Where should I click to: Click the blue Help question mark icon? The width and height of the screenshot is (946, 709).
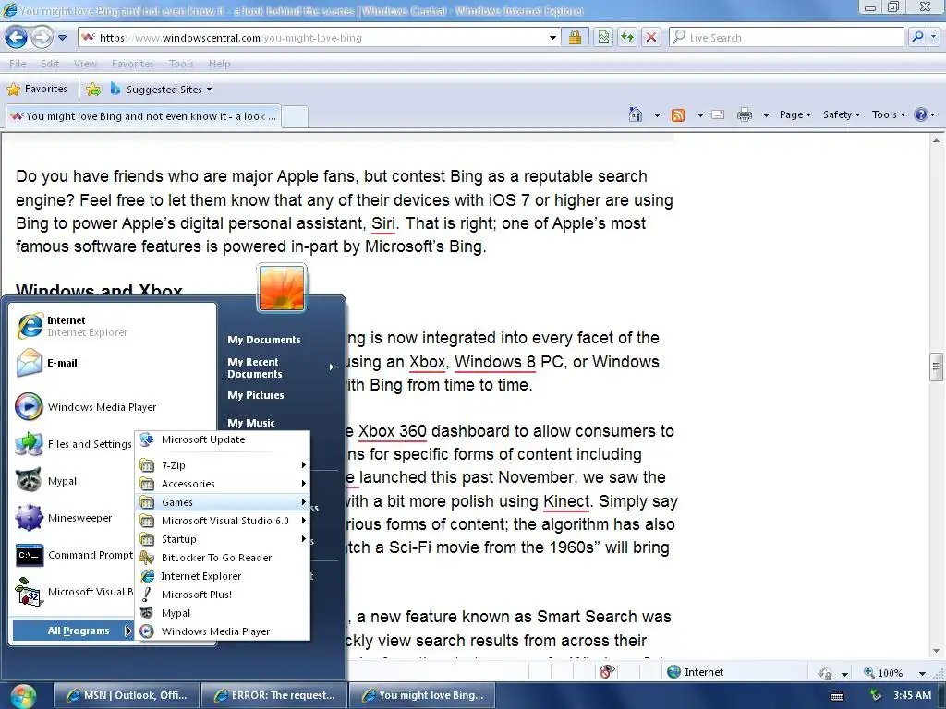pos(921,114)
